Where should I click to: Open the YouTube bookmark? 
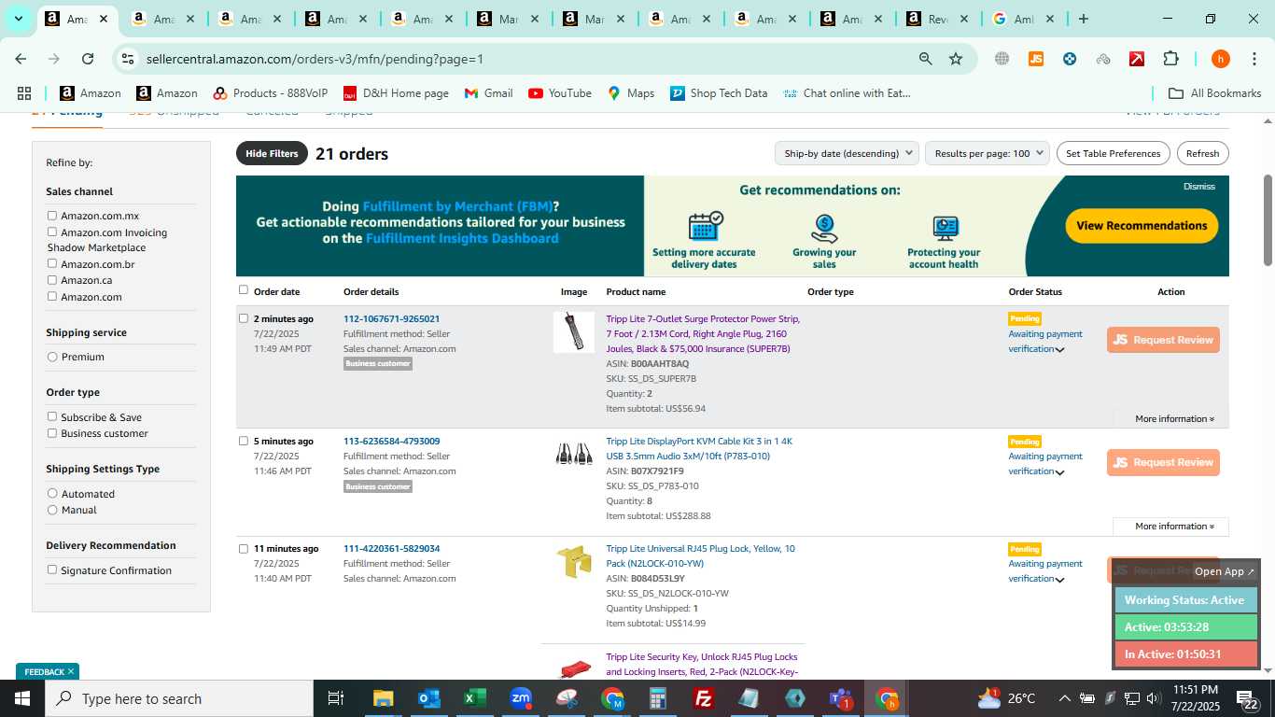(x=560, y=93)
